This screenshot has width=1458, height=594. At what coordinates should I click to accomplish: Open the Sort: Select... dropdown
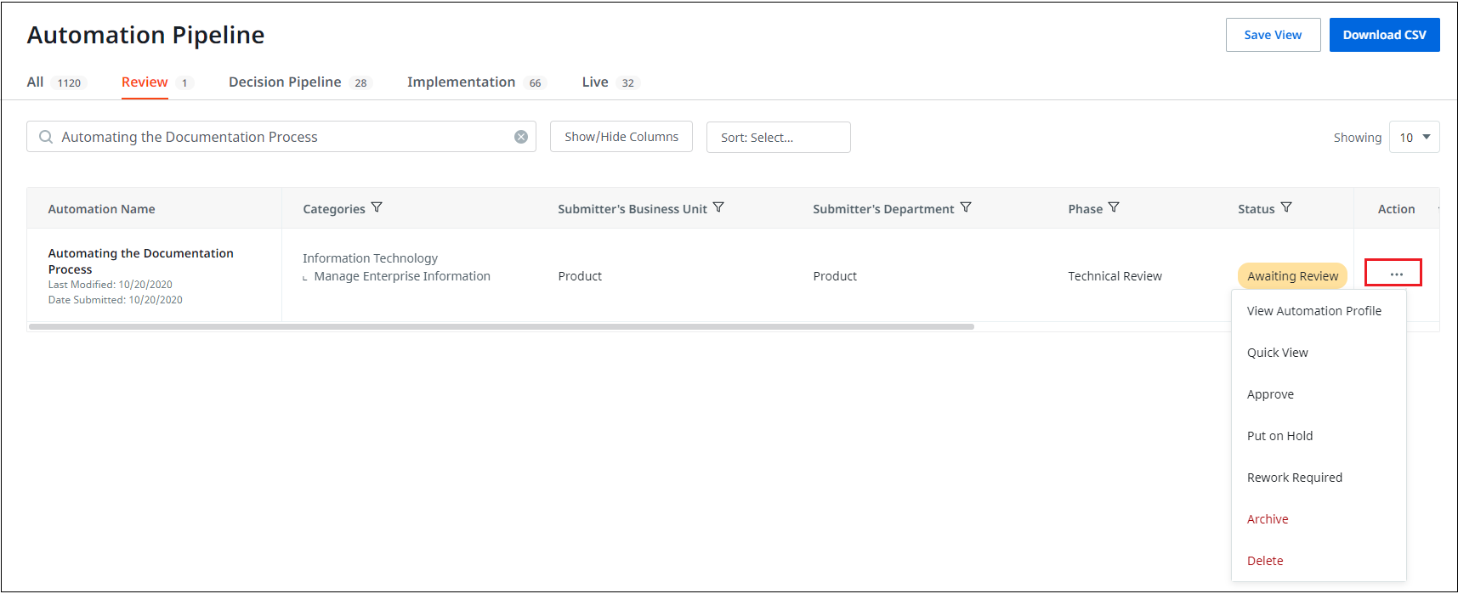778,137
